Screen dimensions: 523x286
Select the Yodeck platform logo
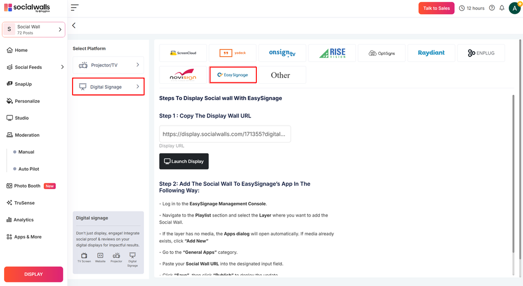click(x=232, y=53)
